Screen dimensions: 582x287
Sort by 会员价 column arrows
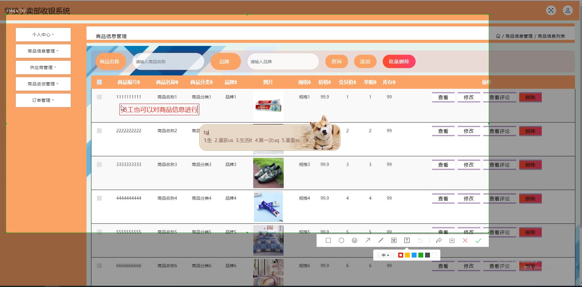(355, 82)
